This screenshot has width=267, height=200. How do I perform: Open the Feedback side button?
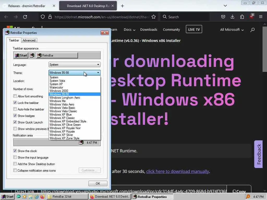pyautogui.click(x=258, y=154)
